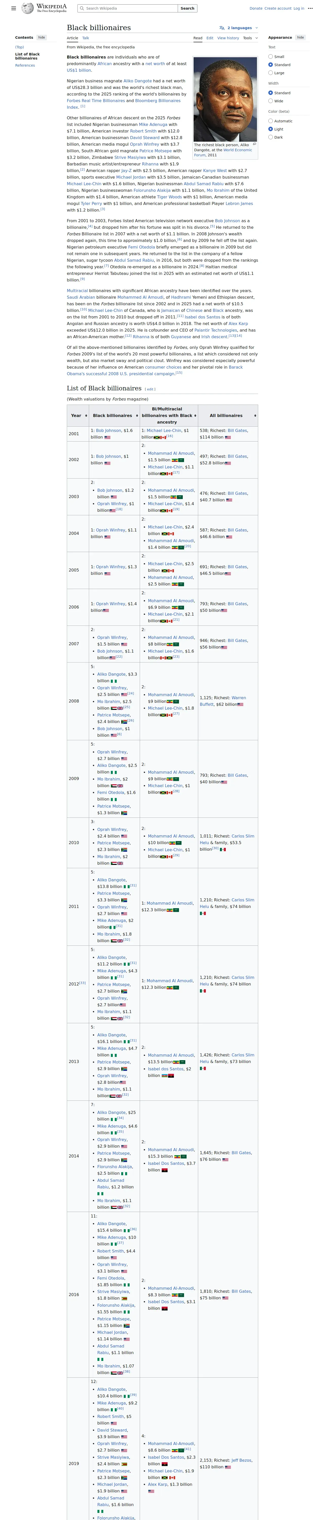Jump to (Top) in contents
Screen dimensions: 325x1520
point(19,47)
